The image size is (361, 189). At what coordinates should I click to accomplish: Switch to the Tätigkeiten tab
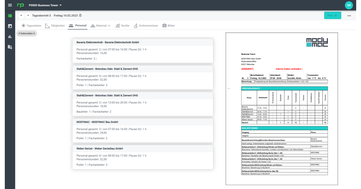pos(55,26)
